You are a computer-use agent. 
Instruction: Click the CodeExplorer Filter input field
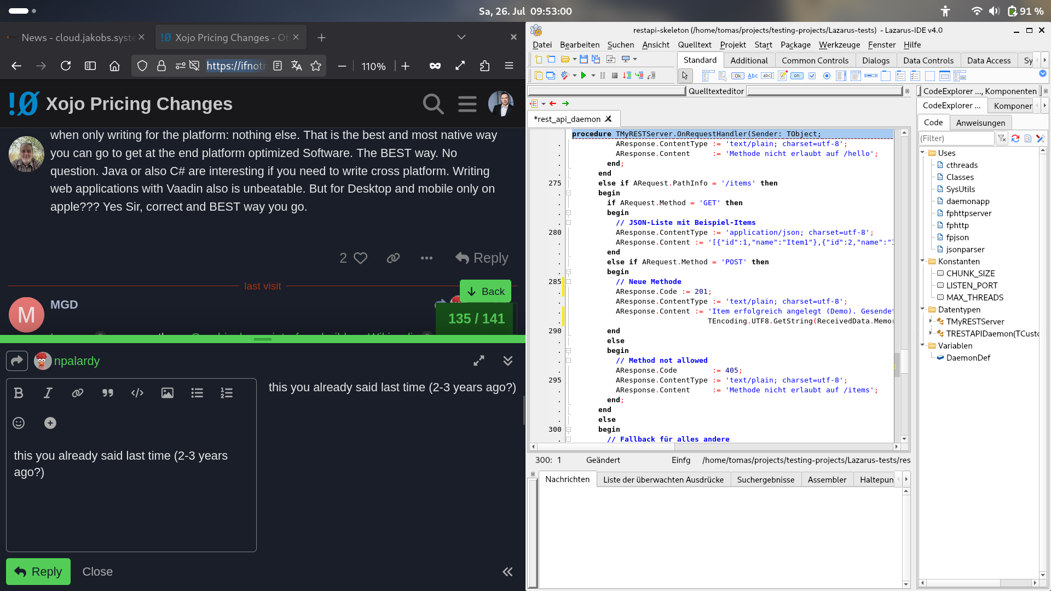coord(956,138)
